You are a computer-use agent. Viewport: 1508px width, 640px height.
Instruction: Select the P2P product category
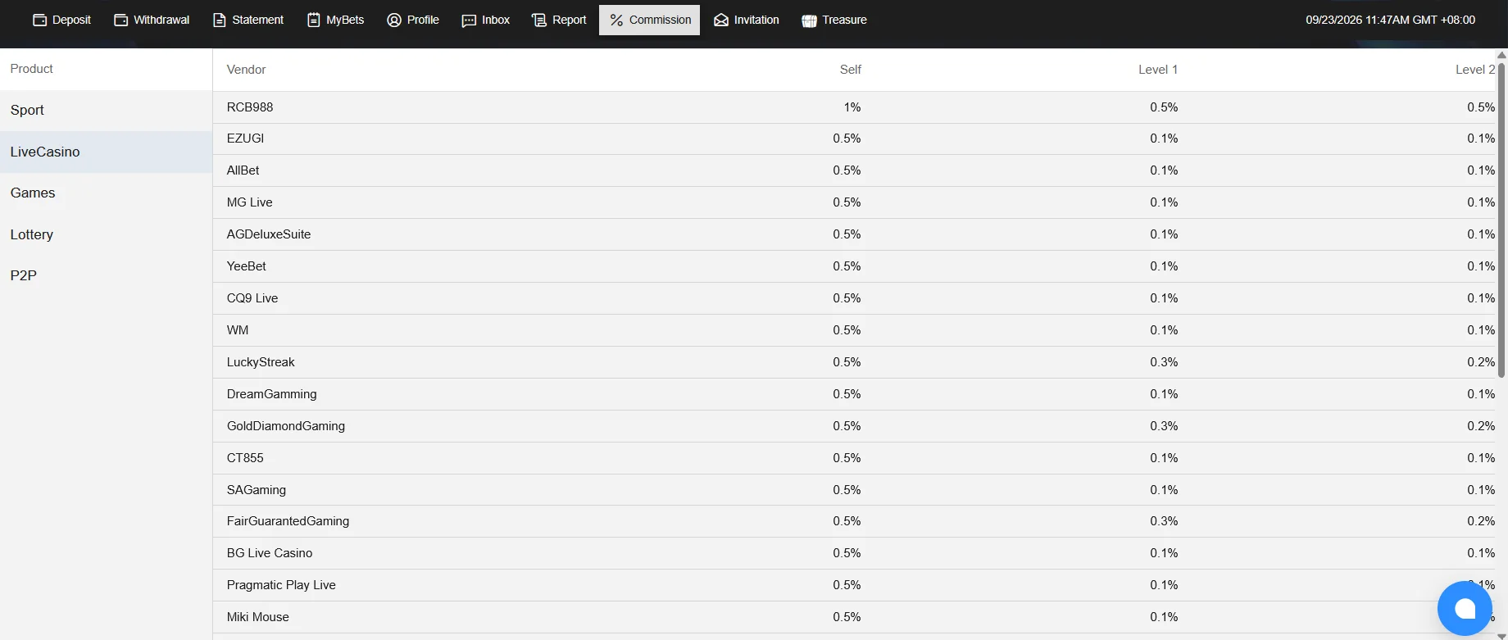click(106, 275)
